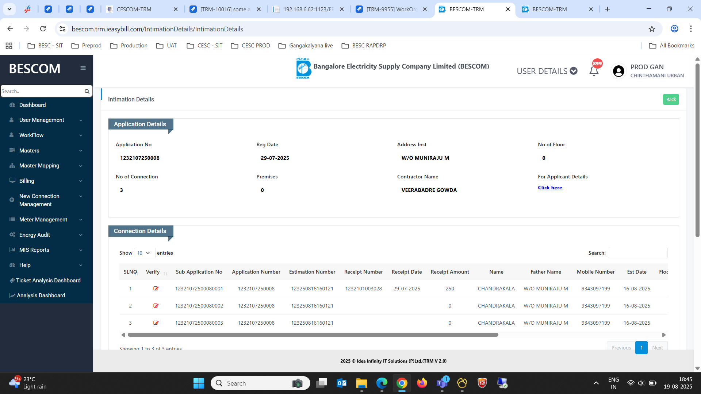
Task: Click the green Back button
Action: (671, 100)
